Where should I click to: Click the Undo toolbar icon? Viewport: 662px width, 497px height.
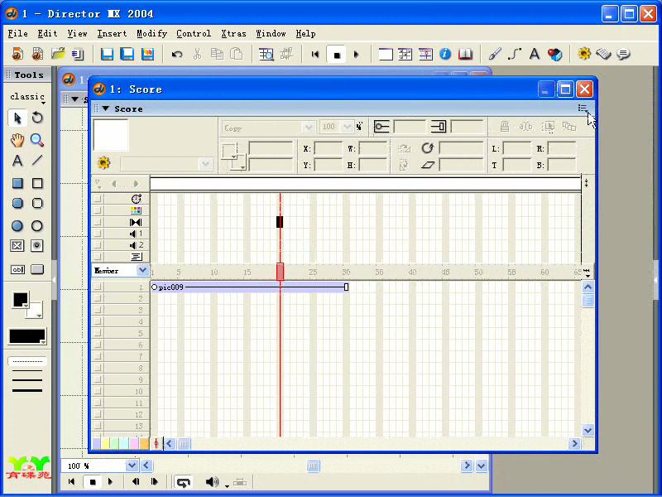(x=177, y=54)
